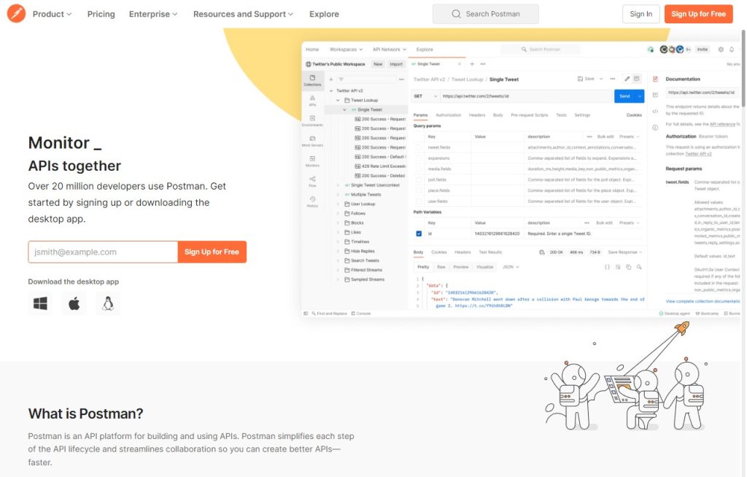Image resolution: width=747 pixels, height=477 pixels.
Task: Click Sign Up for Free in the site header
Action: click(698, 14)
